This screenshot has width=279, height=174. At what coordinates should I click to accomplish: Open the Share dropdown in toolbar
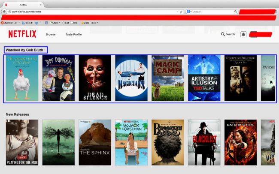(x=55, y=23)
